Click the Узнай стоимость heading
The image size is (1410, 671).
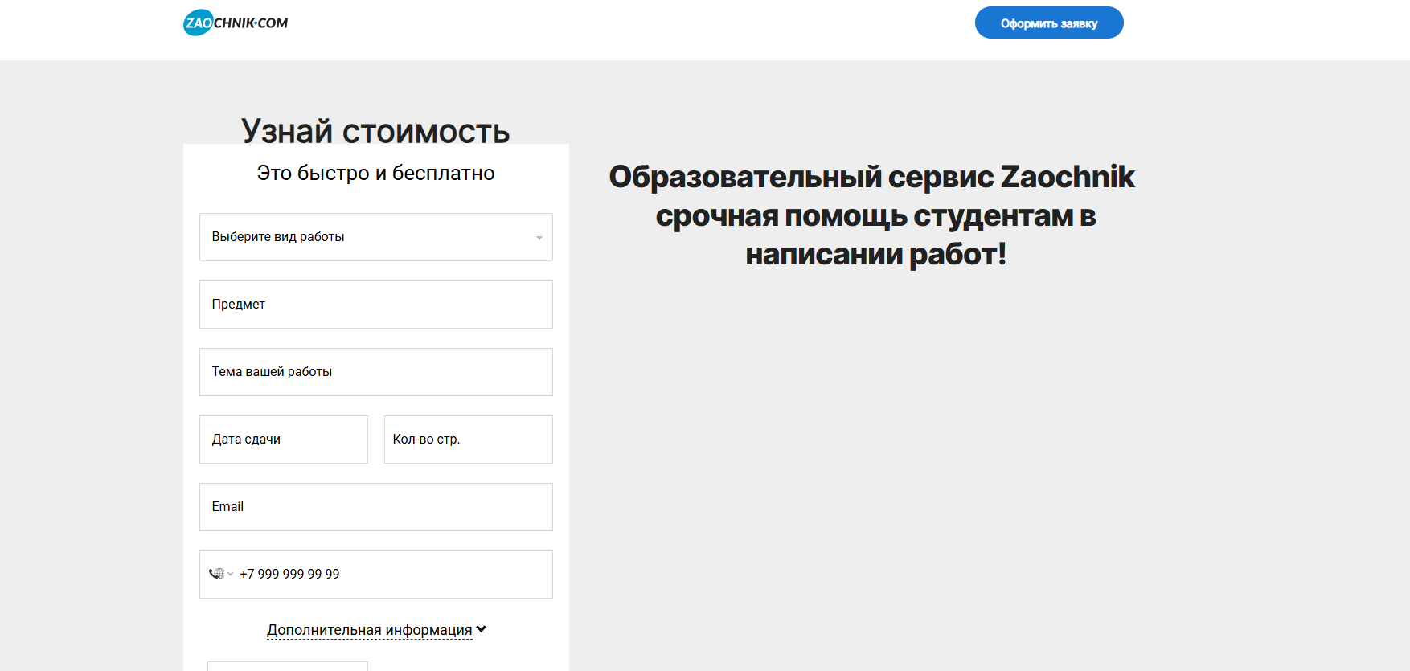click(x=375, y=130)
